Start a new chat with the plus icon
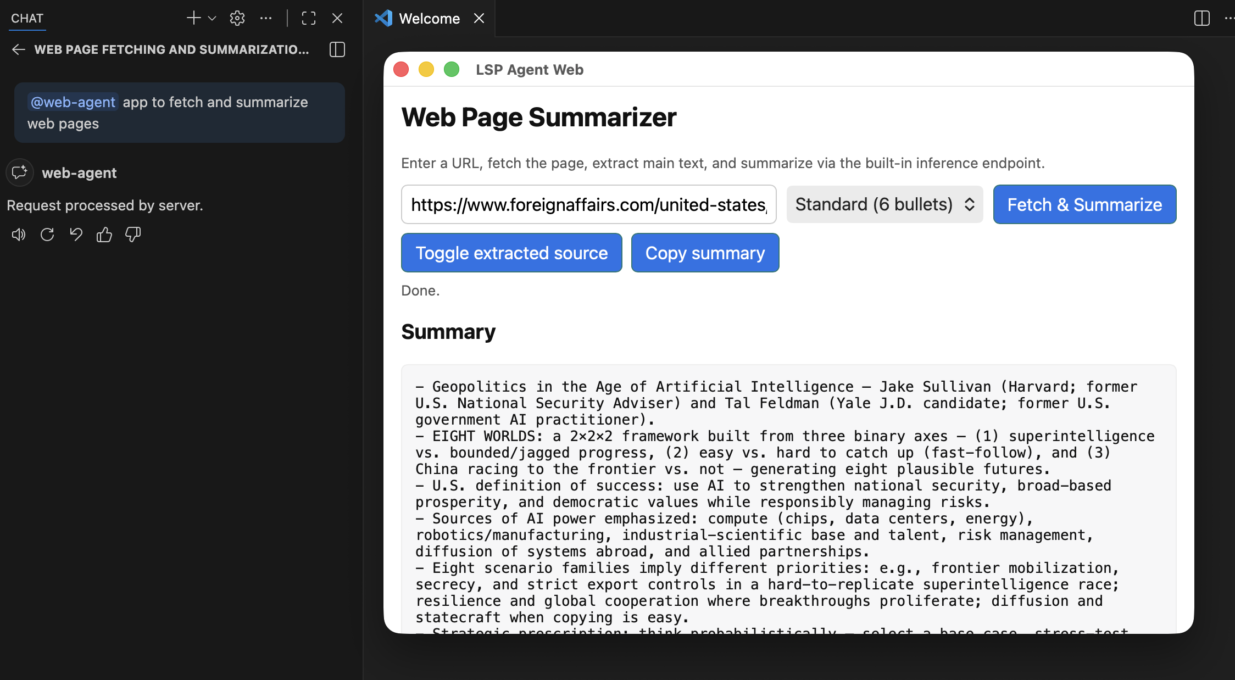Image resolution: width=1235 pixels, height=680 pixels. 193,18
